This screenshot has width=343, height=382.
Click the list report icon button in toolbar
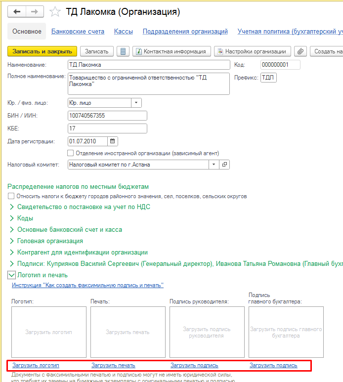(x=124, y=51)
